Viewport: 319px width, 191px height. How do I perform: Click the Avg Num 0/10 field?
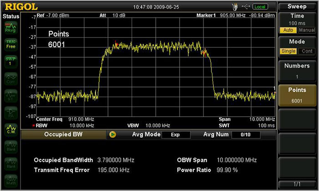click(x=246, y=135)
